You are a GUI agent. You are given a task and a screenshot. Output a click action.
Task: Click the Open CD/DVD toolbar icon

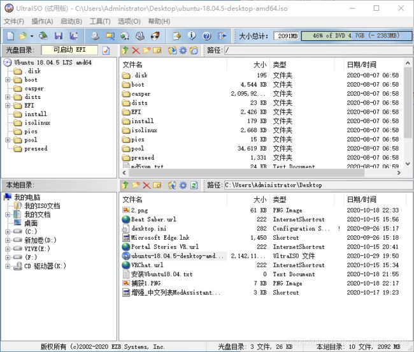[43, 36]
